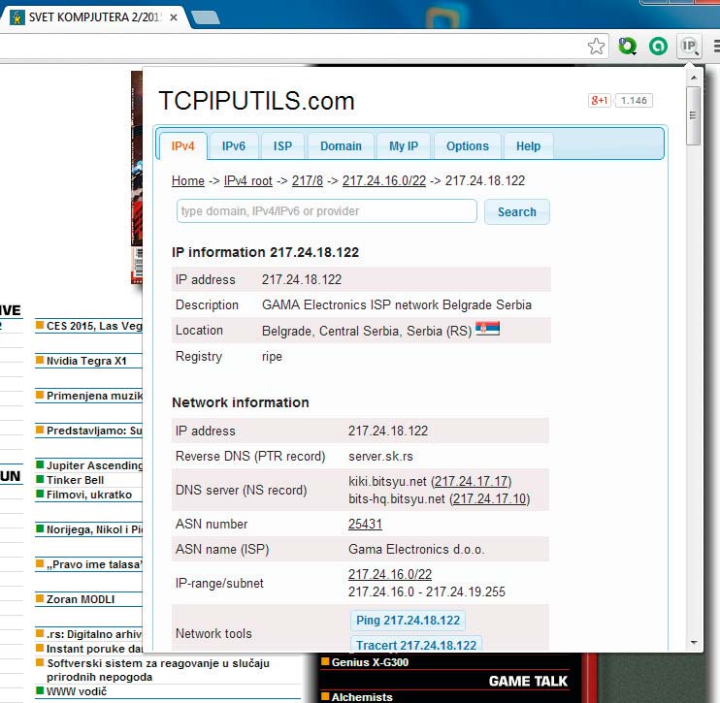Close the SVET KOMPJUTERA tab
Viewport: 720px width, 703px height.
click(174, 17)
